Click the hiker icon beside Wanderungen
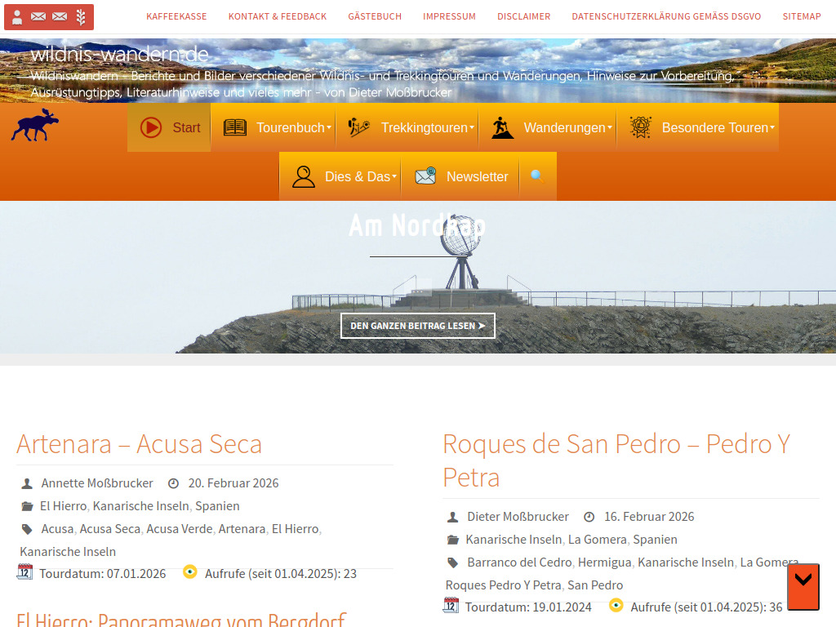 point(503,127)
